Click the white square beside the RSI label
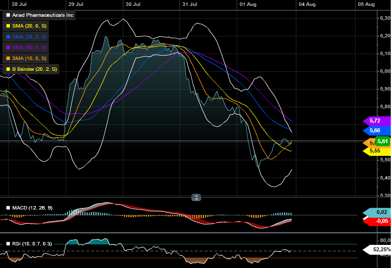The width and height of the screenshot is (391, 268). [7, 243]
